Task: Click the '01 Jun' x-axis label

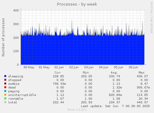Action: 59,67
